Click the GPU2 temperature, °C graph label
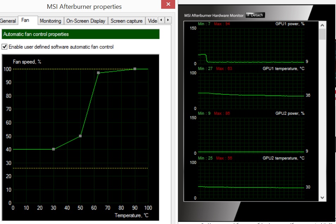 284,158
